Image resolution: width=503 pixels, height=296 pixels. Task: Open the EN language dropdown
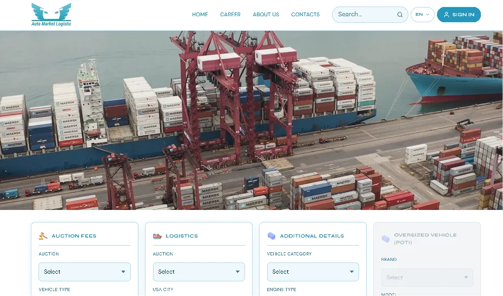tap(422, 15)
